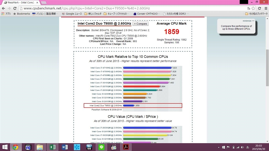269x151 pixels.
Task: Click Intel Core i7-3630QM label in CPU Mark chart
Action: coord(106,79)
